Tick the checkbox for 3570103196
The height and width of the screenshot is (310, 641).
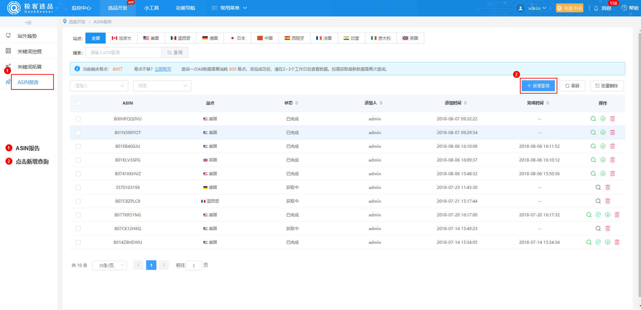(x=78, y=188)
